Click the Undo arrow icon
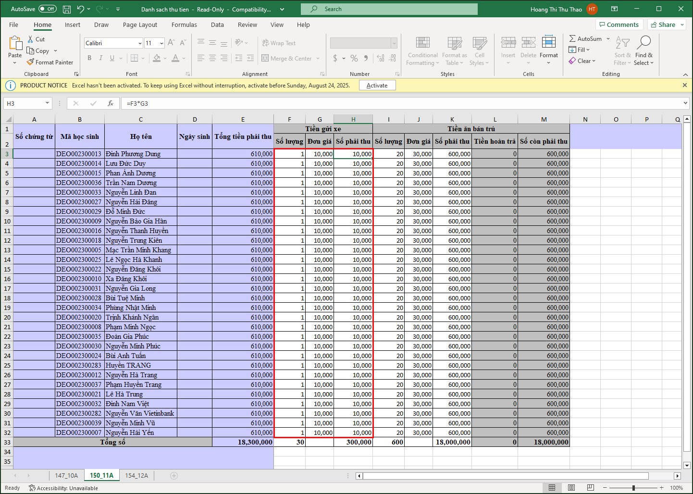693x494 pixels. 80,9
